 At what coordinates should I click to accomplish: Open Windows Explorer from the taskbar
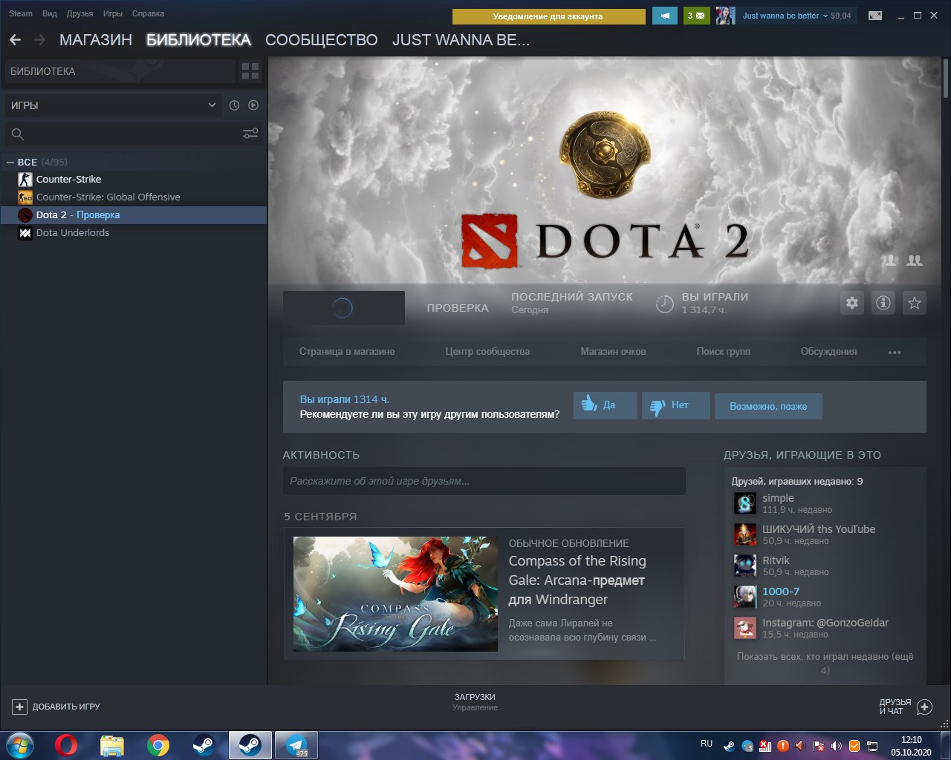[112, 744]
